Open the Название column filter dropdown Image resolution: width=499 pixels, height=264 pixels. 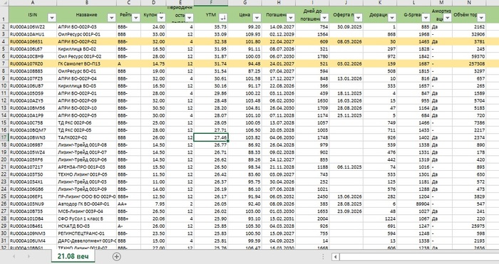click(x=111, y=18)
